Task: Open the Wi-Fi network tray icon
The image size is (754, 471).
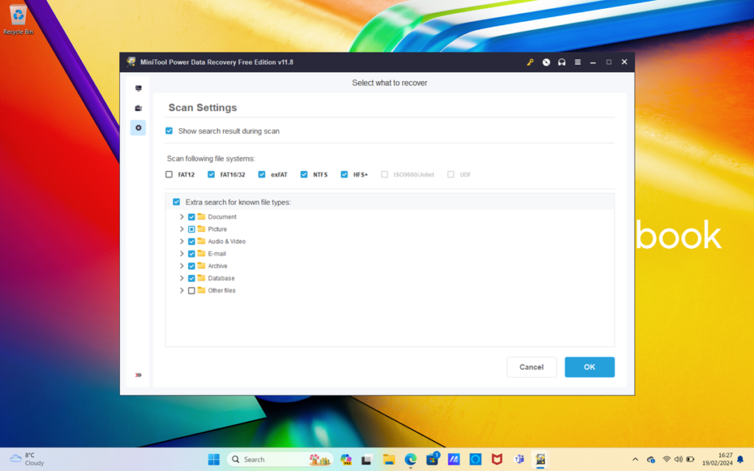Action: pyautogui.click(x=666, y=459)
